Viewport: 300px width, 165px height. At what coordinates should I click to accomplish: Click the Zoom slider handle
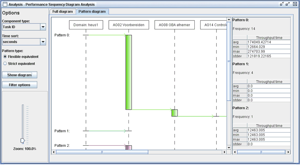click(22, 141)
